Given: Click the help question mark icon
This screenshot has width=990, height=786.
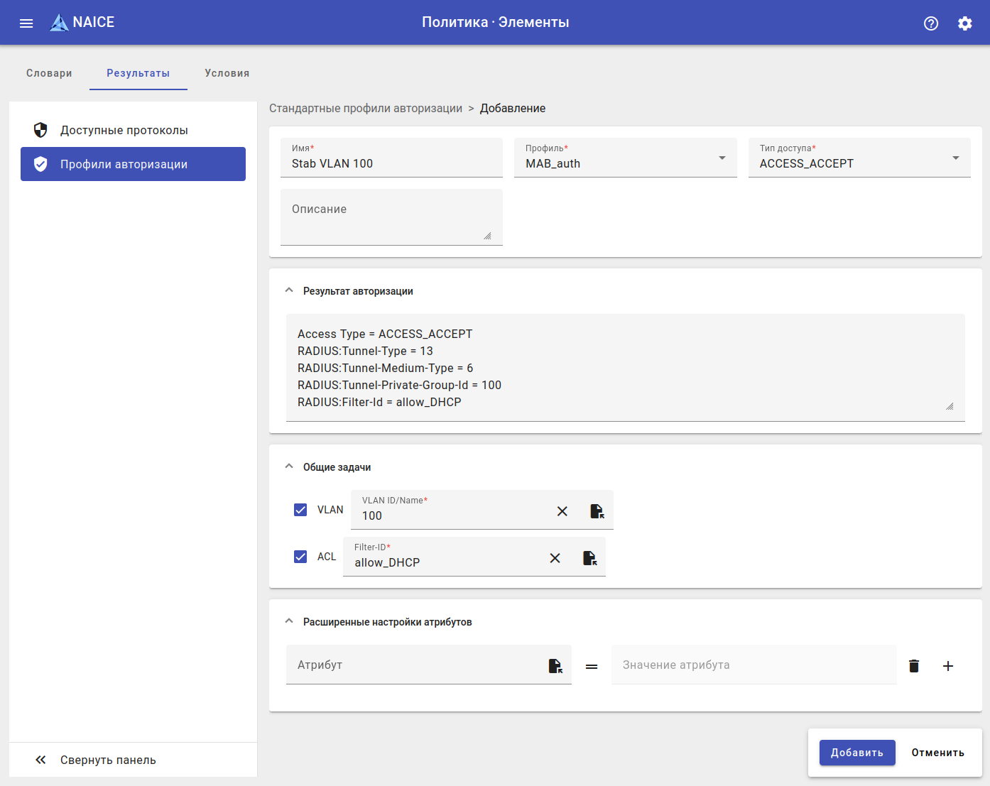Looking at the screenshot, I should pyautogui.click(x=930, y=23).
